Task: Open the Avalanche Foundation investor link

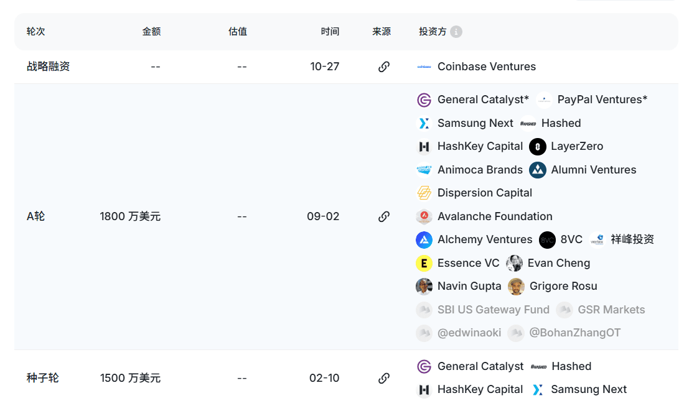Action: pyautogui.click(x=495, y=216)
